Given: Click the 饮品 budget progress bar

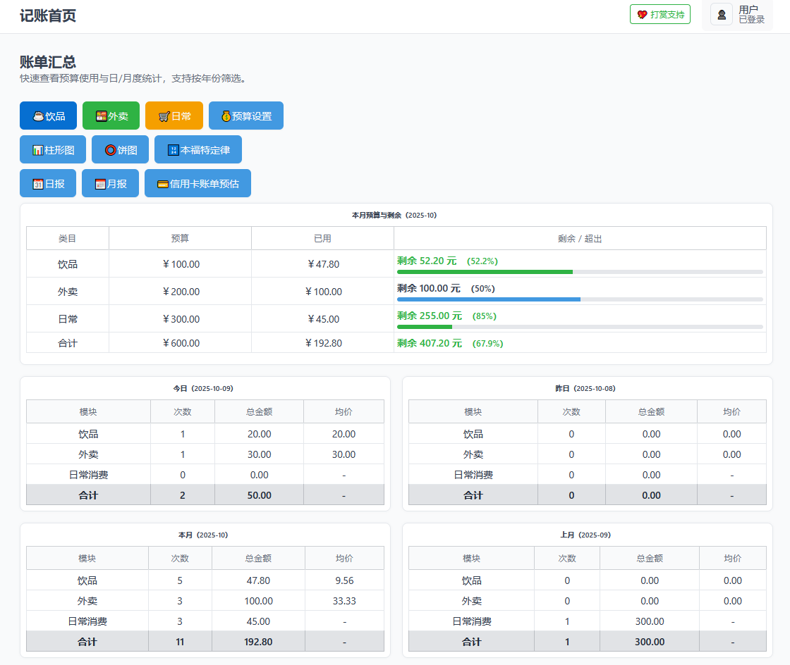Looking at the screenshot, I should click(579, 272).
